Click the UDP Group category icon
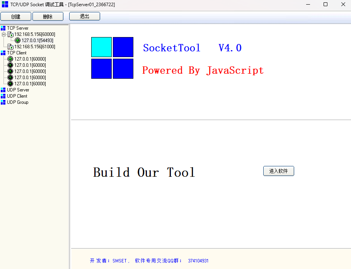 [x=3, y=102]
